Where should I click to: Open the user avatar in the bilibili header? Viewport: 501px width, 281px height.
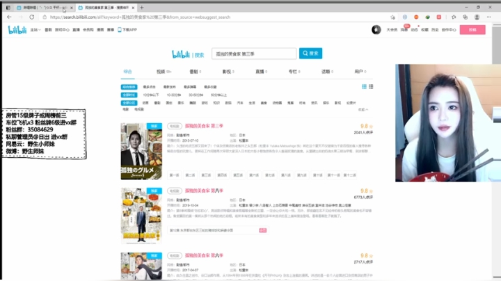376,30
